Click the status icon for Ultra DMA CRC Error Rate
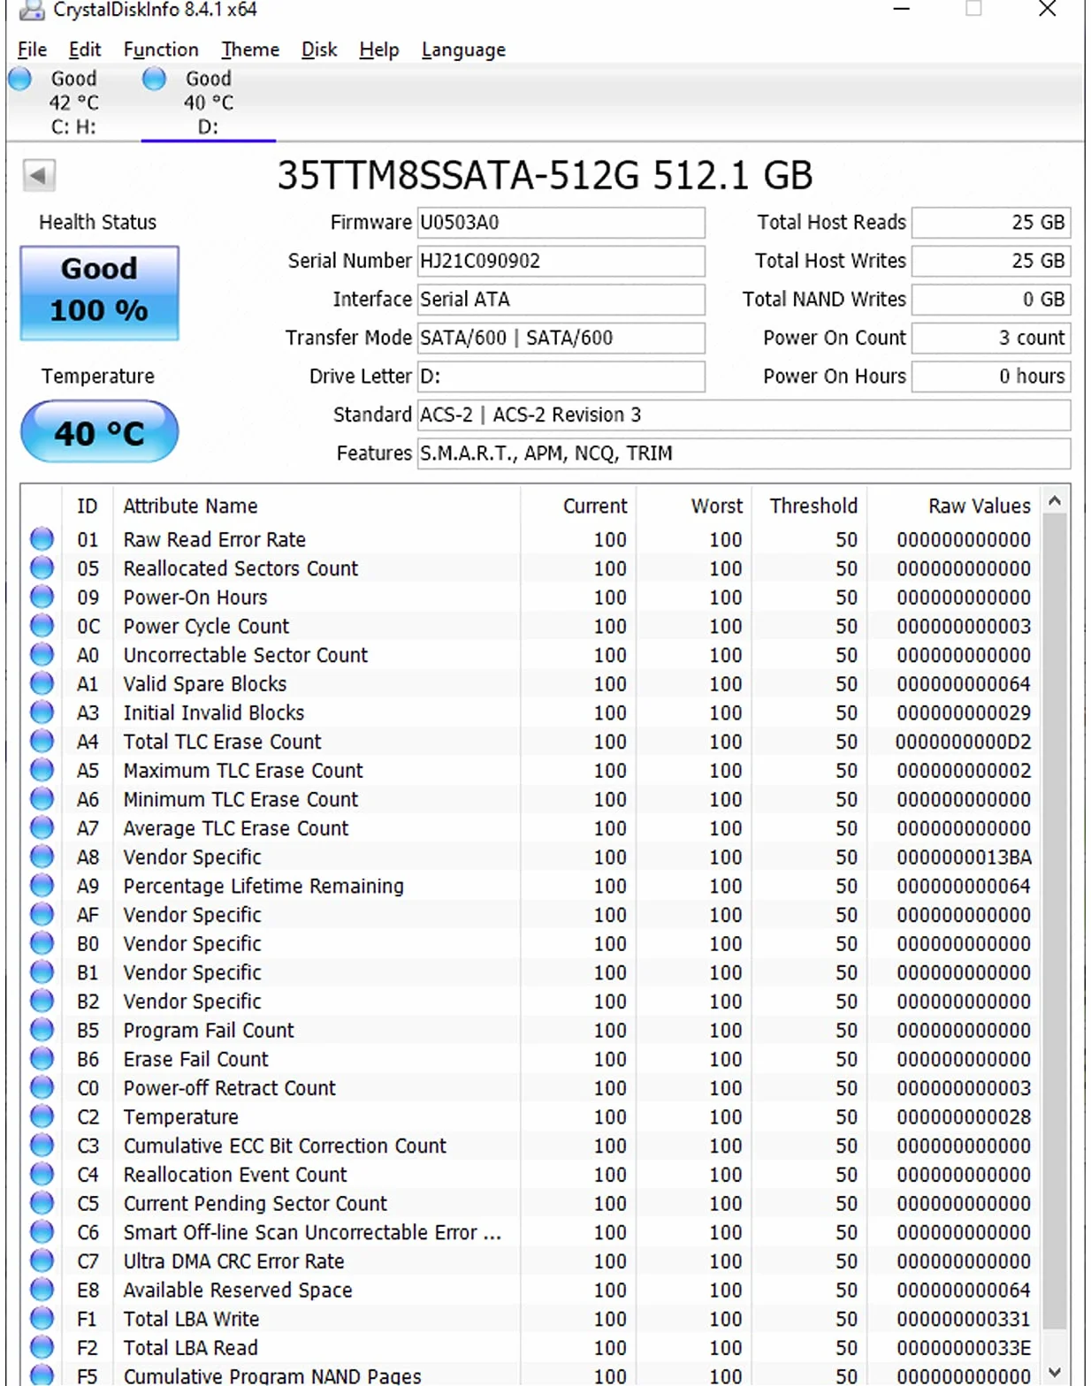The image size is (1091, 1386). 42,1260
